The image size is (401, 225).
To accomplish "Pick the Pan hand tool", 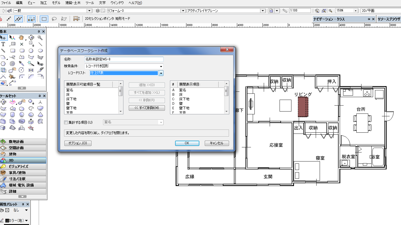I will pyautogui.click(x=21, y=37).
